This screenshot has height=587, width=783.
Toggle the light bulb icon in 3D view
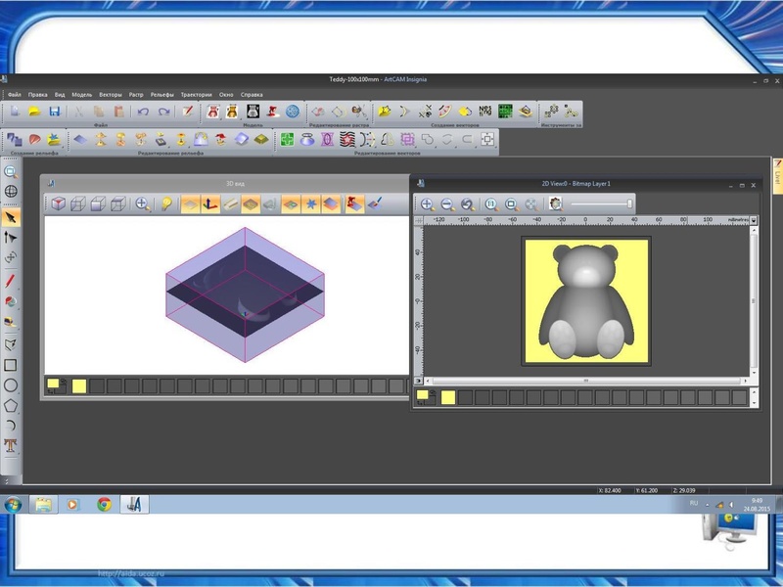click(167, 203)
